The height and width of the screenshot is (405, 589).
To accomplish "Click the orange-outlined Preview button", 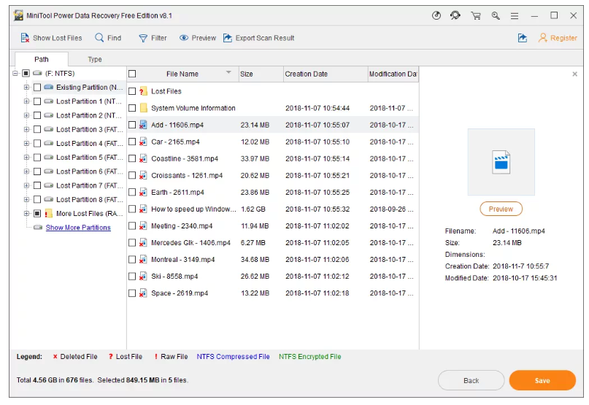I will 501,209.
